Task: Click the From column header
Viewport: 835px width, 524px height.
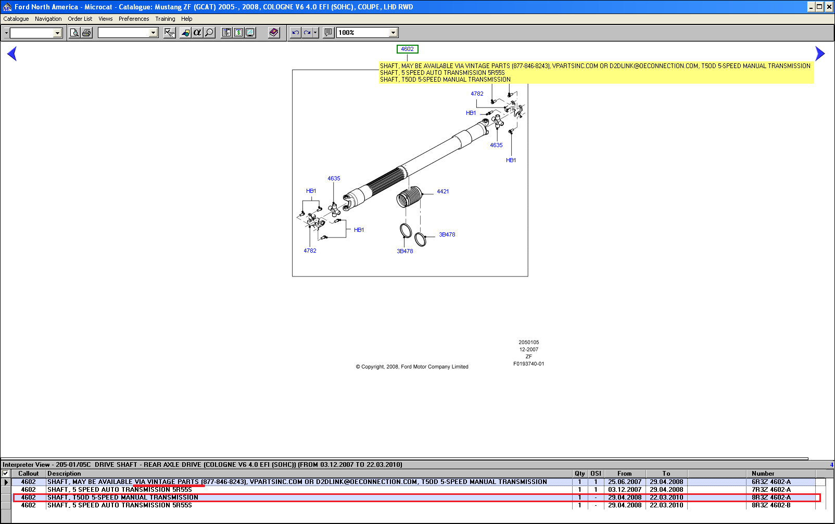Action: pos(625,474)
